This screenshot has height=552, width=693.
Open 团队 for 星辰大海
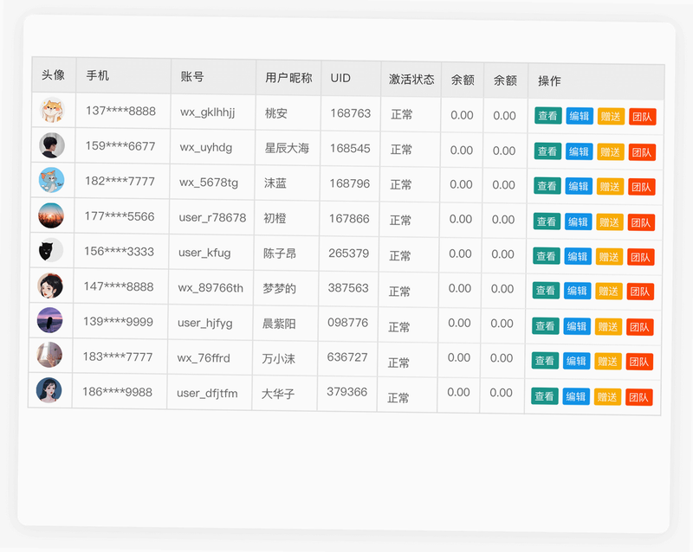click(642, 152)
